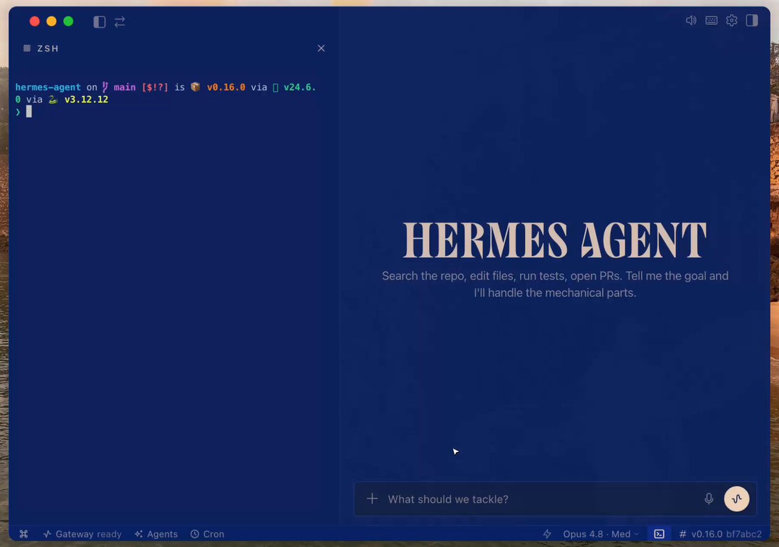Toggle the terminal panel icon in status bar

point(659,534)
